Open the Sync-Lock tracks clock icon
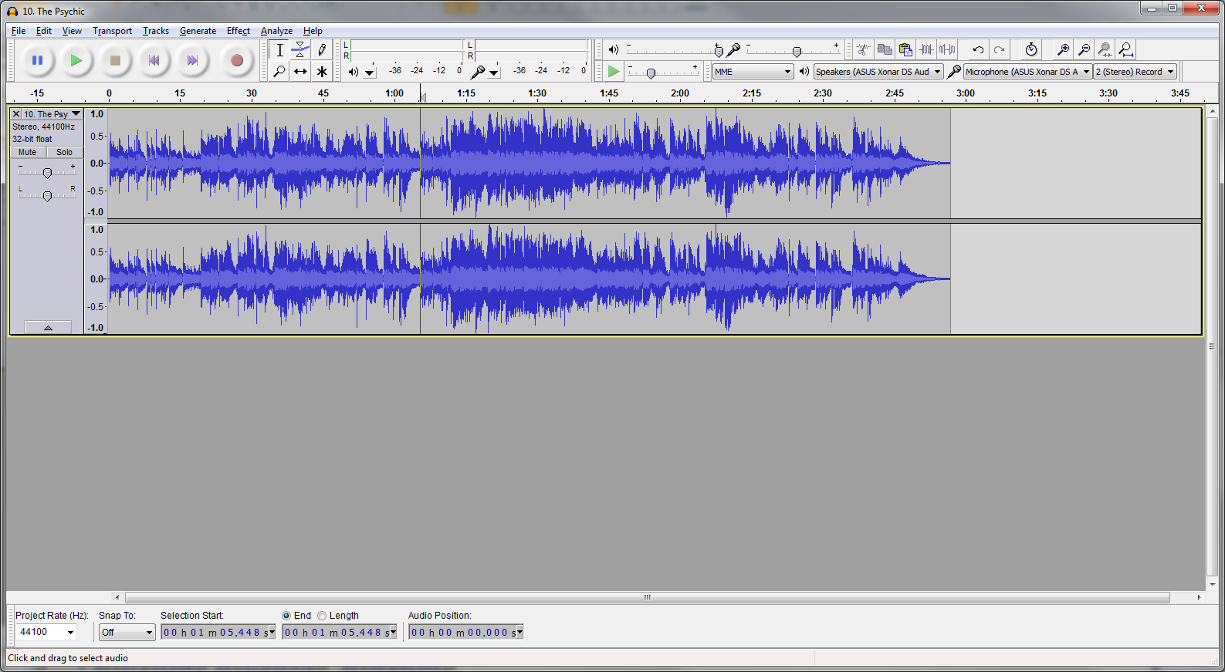 coord(1031,49)
